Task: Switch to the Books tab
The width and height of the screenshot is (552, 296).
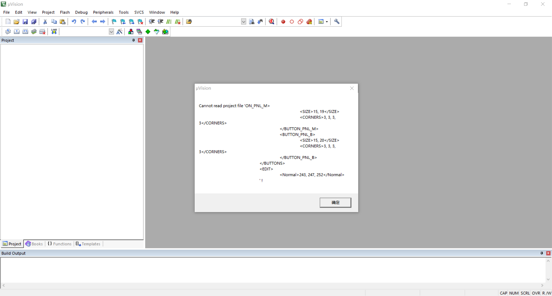Action: (34, 244)
